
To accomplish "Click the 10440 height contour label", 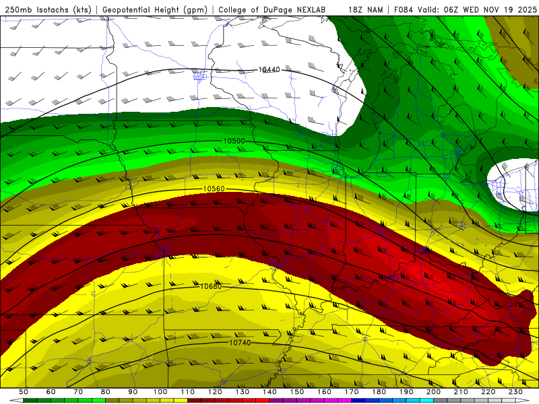I will point(269,70).
